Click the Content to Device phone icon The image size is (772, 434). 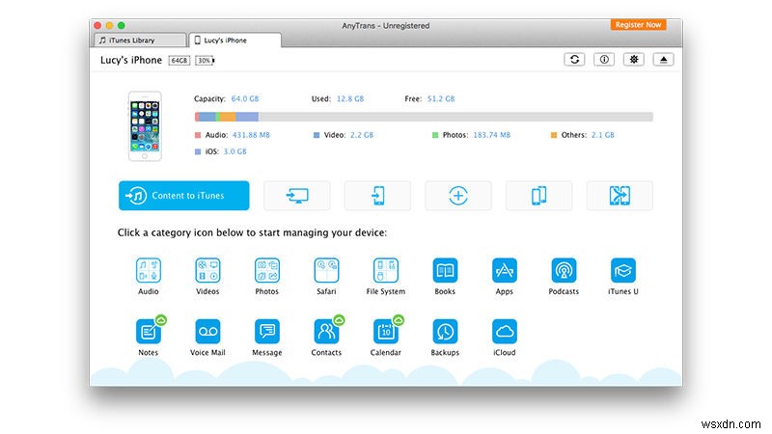377,196
